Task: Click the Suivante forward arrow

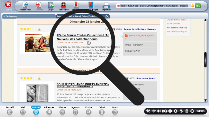Action: 39,6
